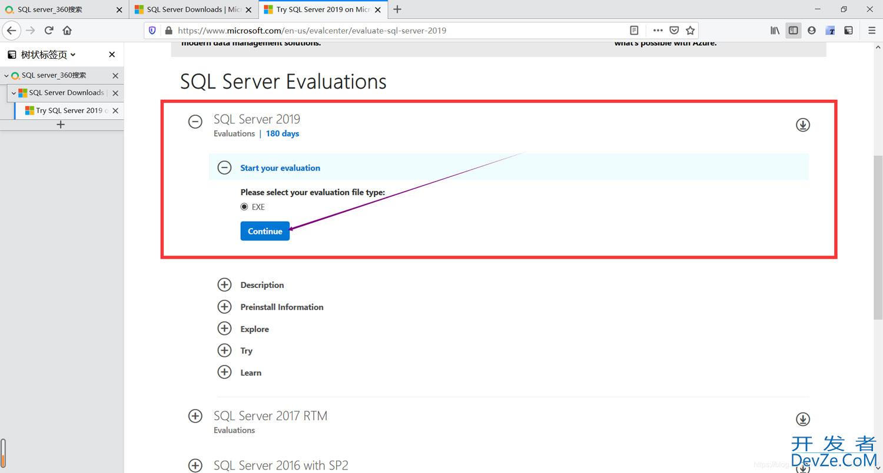Click the Preinstall Information label
The height and width of the screenshot is (473, 883).
[x=282, y=307]
